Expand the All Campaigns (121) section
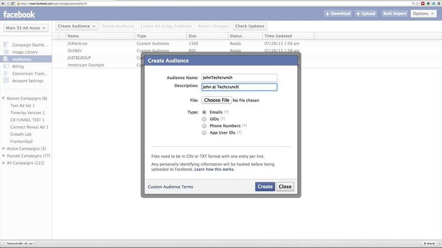Image resolution: width=442 pixels, height=248 pixels. pyautogui.click(x=3, y=163)
